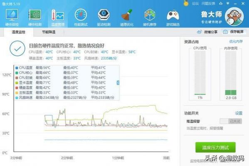
Task: Click the red 硬盘温度 legend swatch
Action: [17, 88]
